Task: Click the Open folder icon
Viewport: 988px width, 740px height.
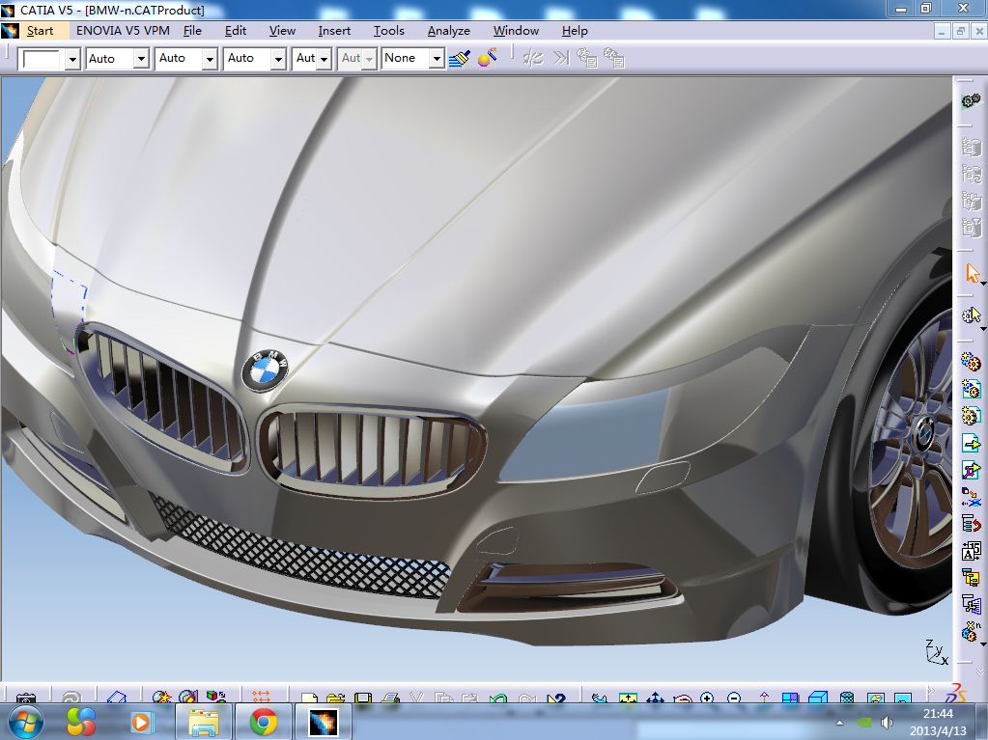Action: pos(336,698)
